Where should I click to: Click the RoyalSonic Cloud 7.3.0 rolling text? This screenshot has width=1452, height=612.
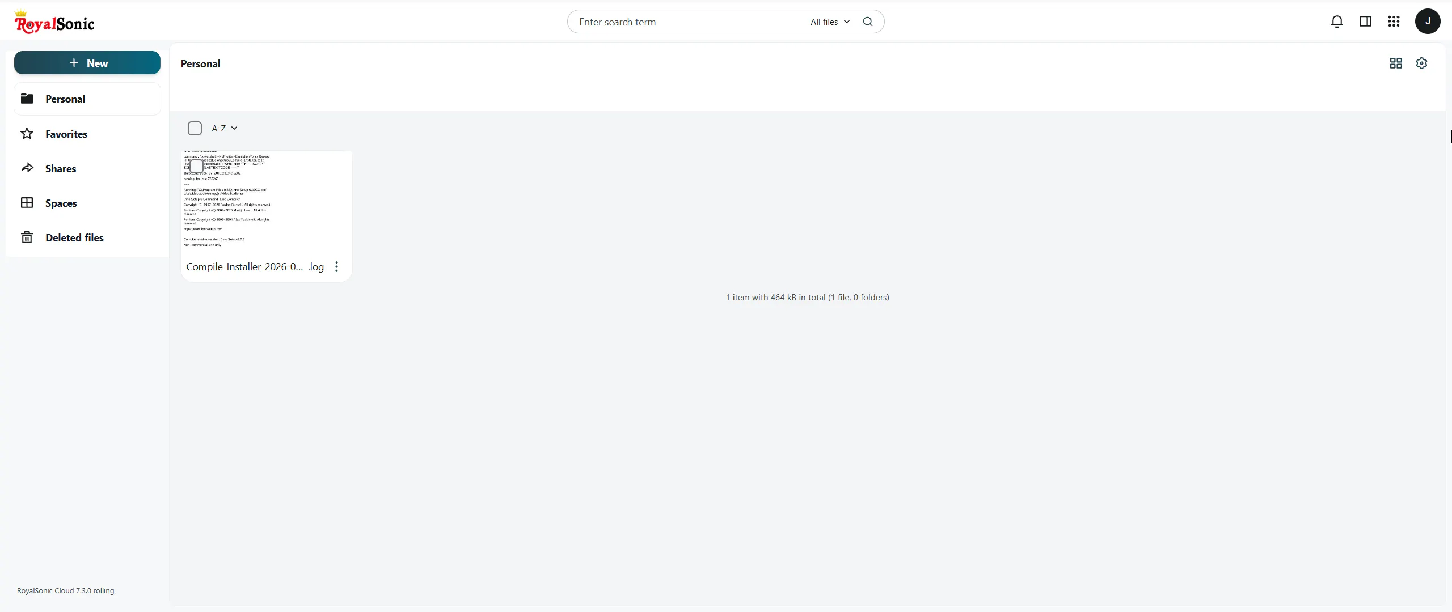click(65, 590)
